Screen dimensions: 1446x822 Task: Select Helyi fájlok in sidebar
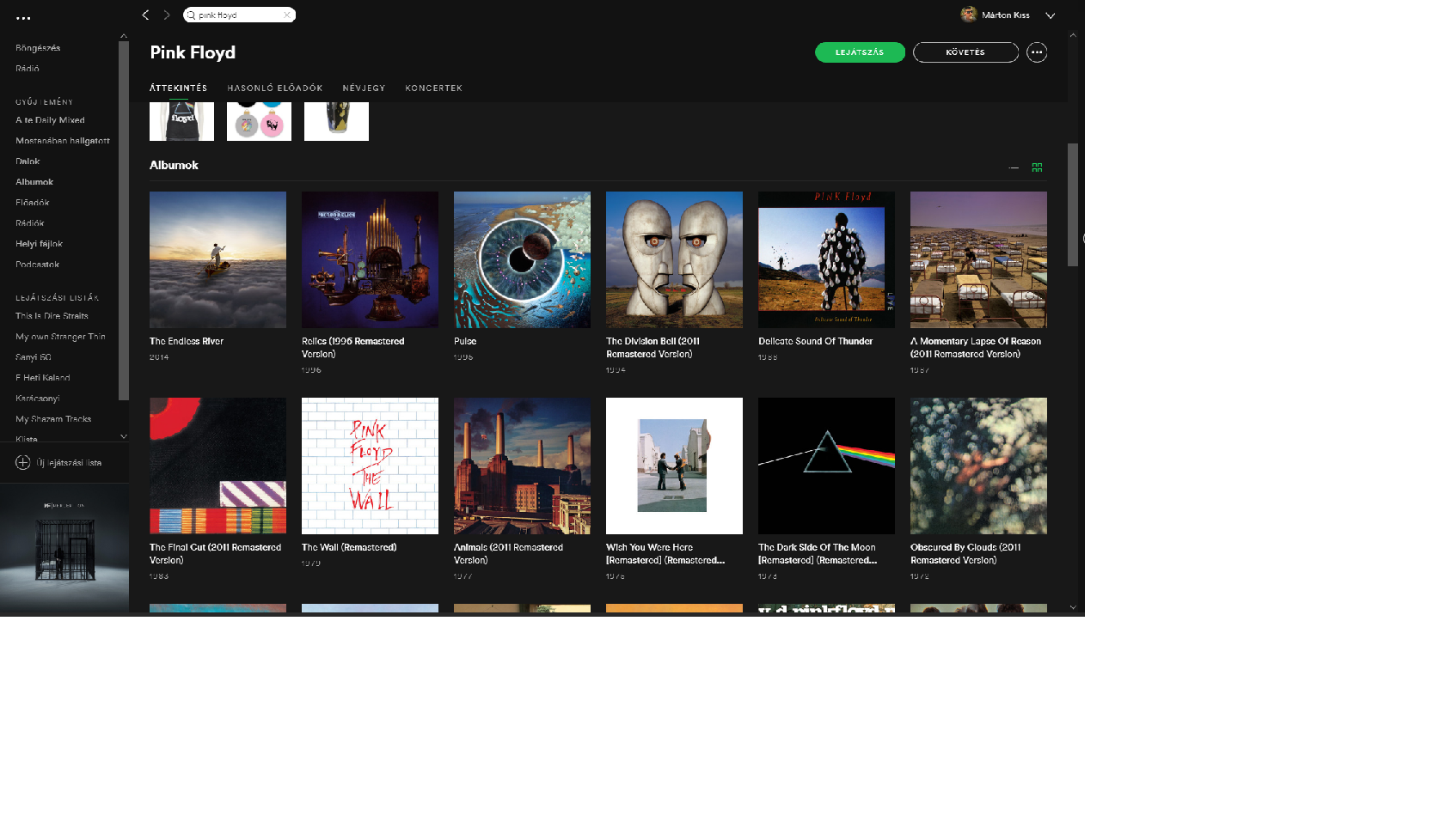(40, 244)
